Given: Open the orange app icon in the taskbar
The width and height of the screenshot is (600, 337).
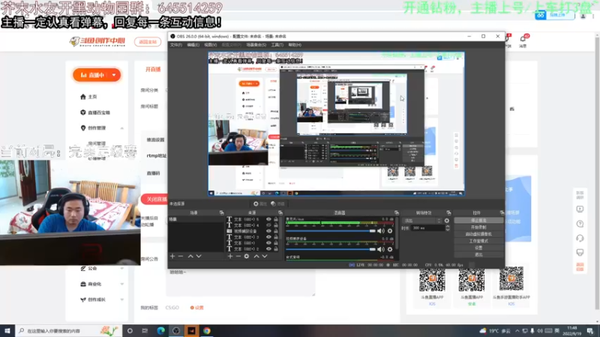Looking at the screenshot, I should [x=191, y=331].
